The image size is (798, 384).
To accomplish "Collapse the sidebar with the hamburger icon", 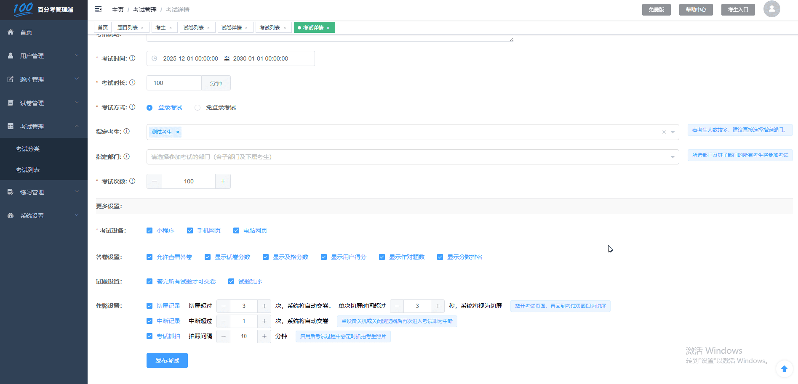I will pyautogui.click(x=98, y=9).
